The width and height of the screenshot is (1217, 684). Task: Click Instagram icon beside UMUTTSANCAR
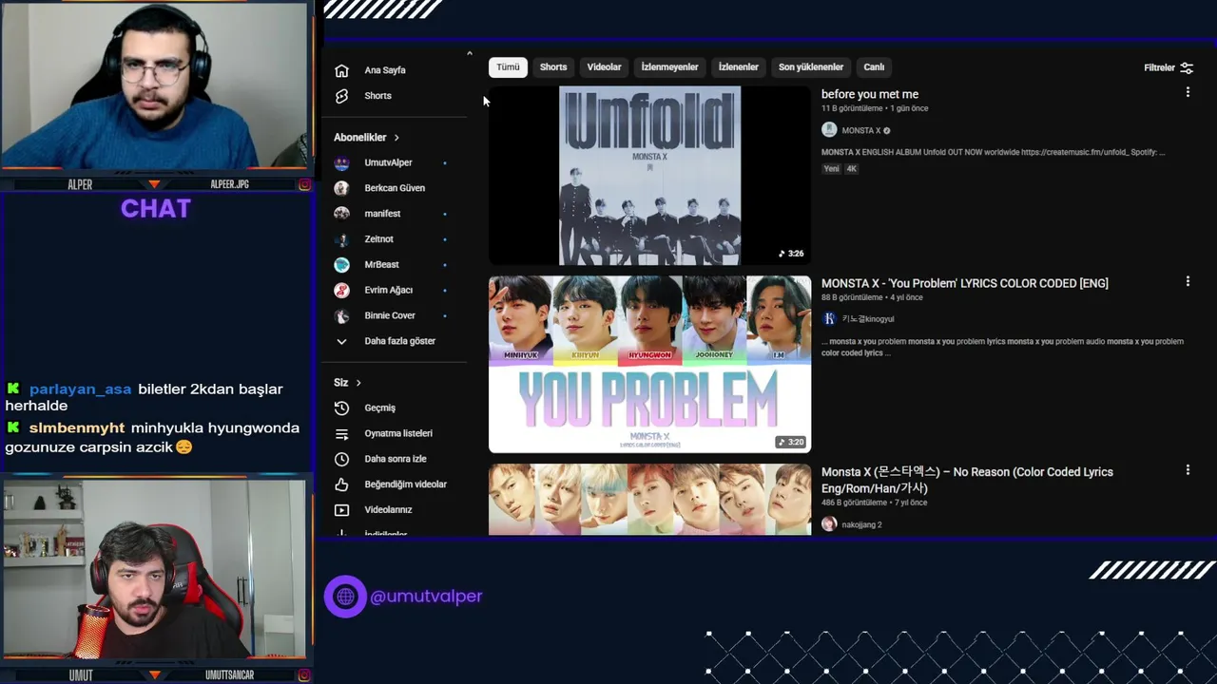click(304, 675)
